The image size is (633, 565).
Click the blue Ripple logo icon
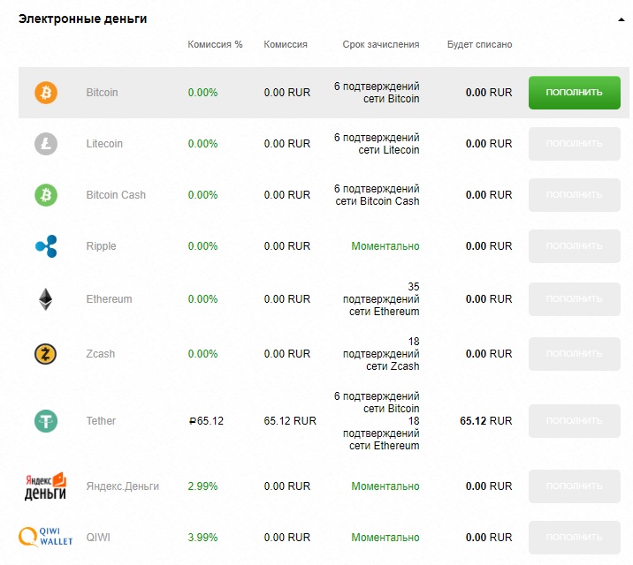(46, 246)
